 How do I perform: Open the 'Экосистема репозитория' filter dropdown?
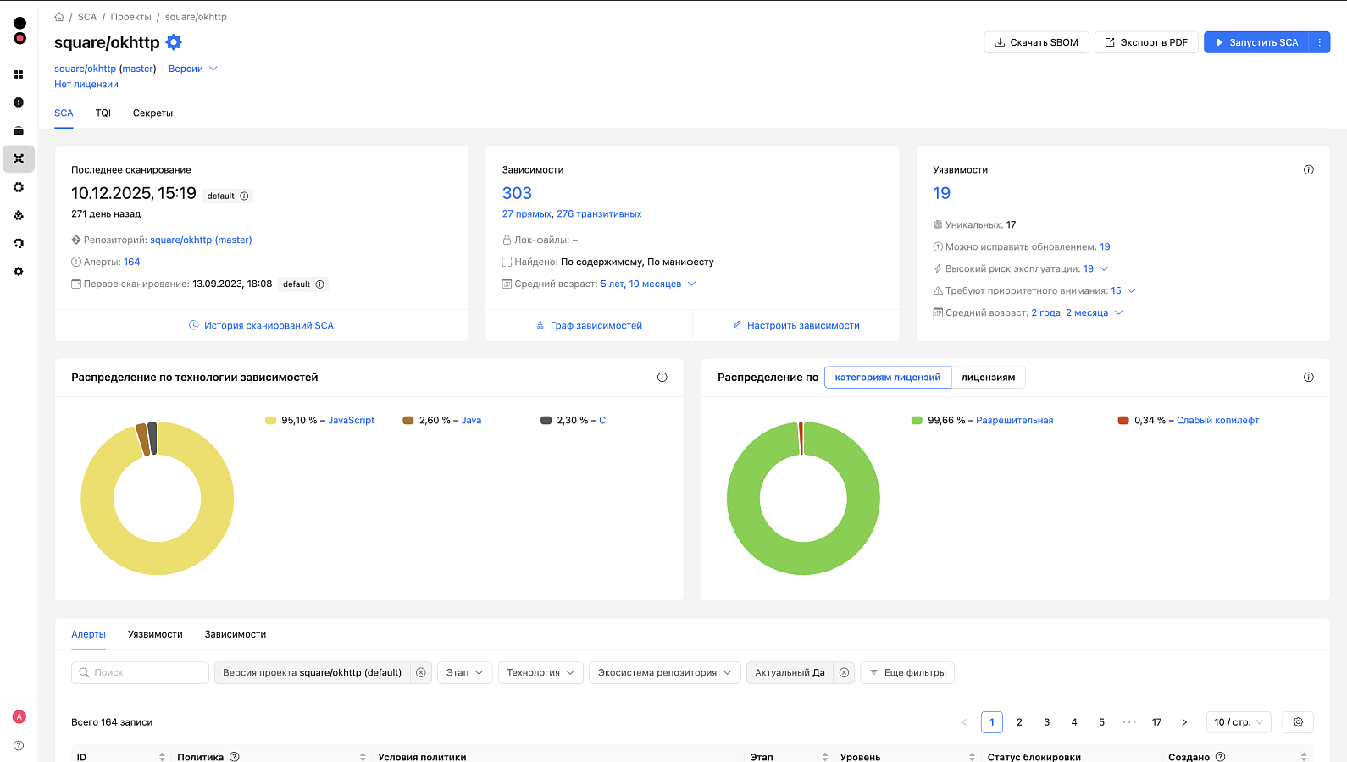665,673
